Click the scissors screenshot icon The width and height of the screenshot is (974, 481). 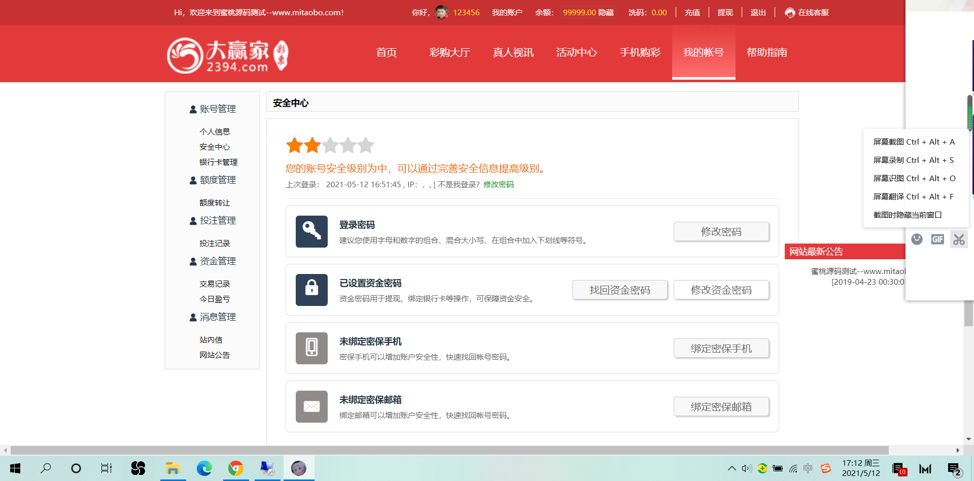pos(959,239)
